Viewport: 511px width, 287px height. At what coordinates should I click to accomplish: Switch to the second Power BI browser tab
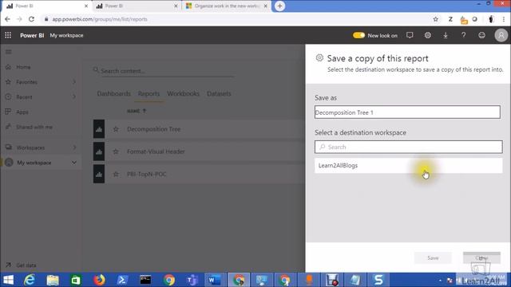coord(136,6)
